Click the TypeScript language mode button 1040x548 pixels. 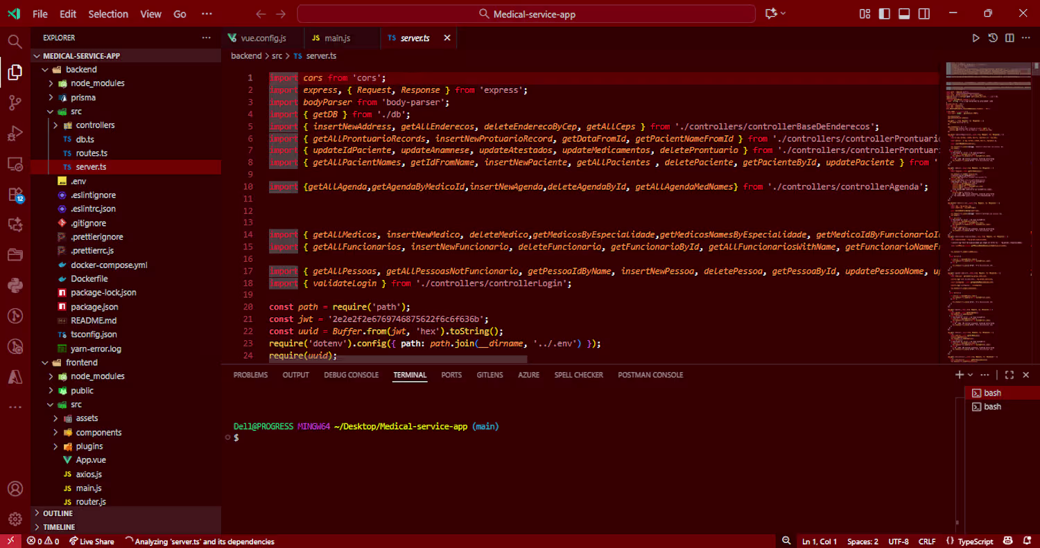point(975,541)
